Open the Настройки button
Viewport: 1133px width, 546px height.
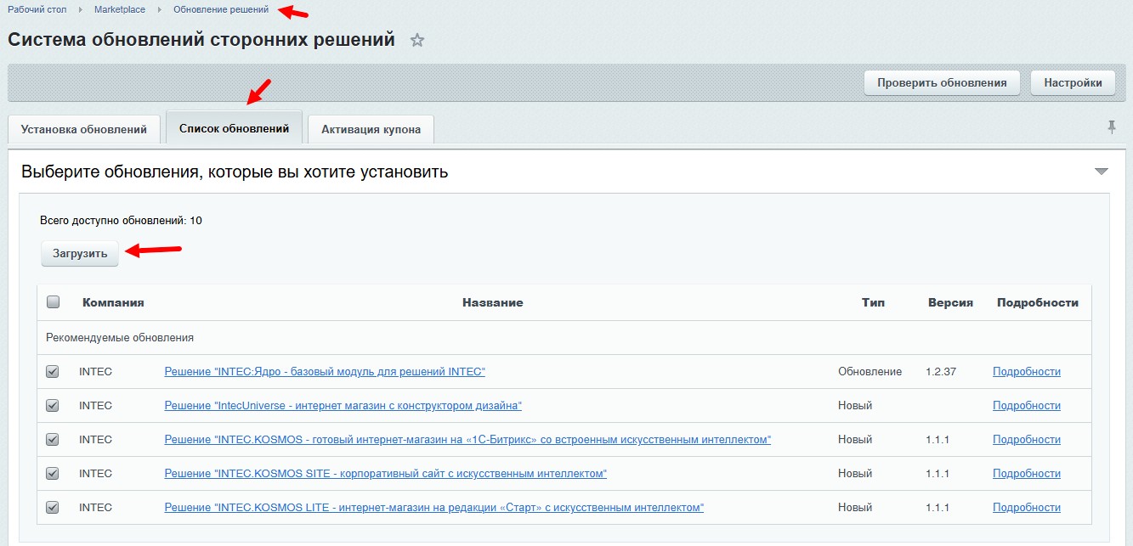pos(1073,82)
